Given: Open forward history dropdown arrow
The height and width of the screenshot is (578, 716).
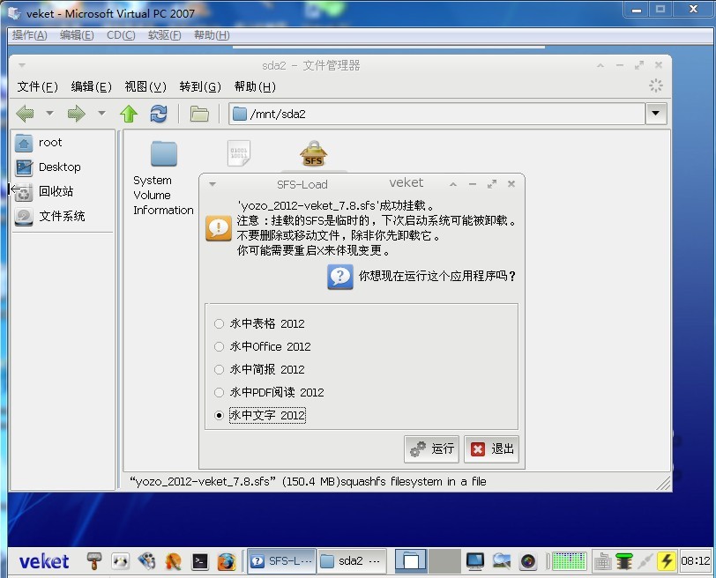Looking at the screenshot, I should click(101, 113).
